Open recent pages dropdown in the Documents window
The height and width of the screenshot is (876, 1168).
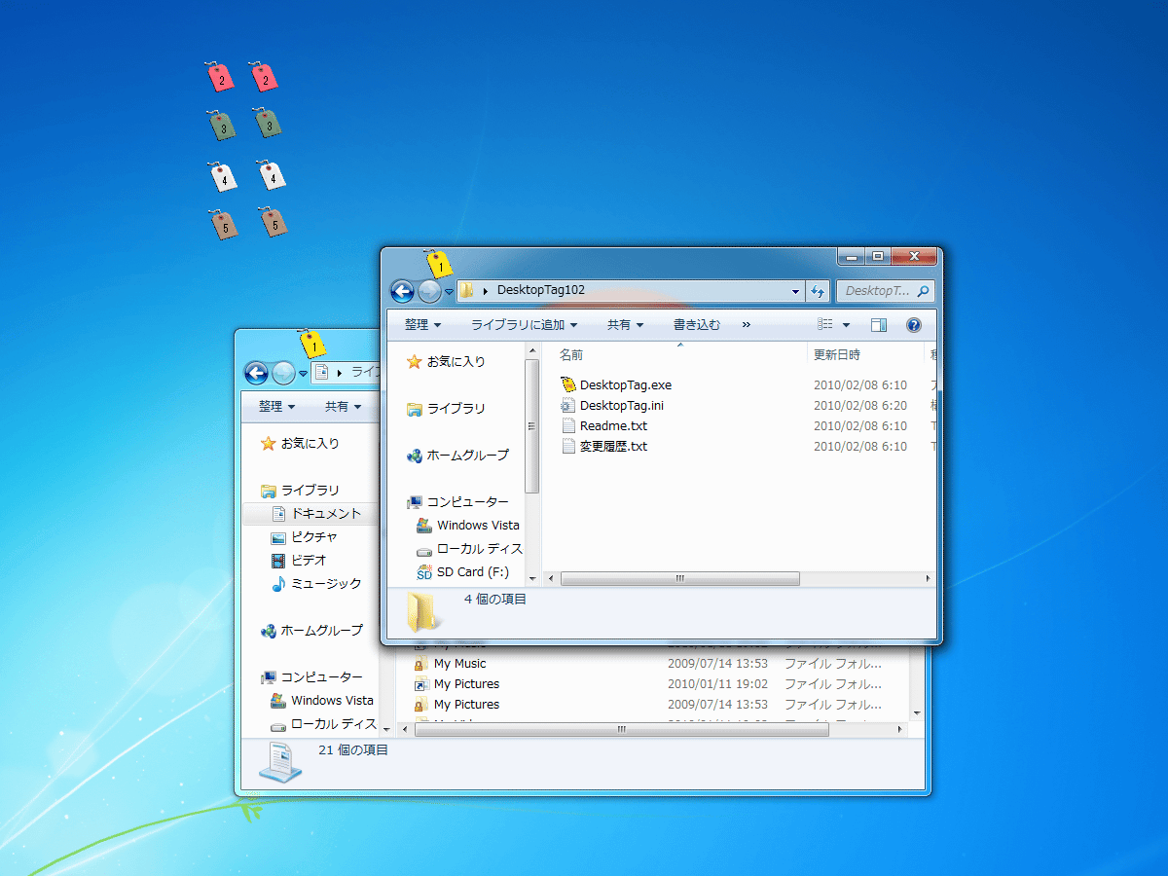(303, 373)
